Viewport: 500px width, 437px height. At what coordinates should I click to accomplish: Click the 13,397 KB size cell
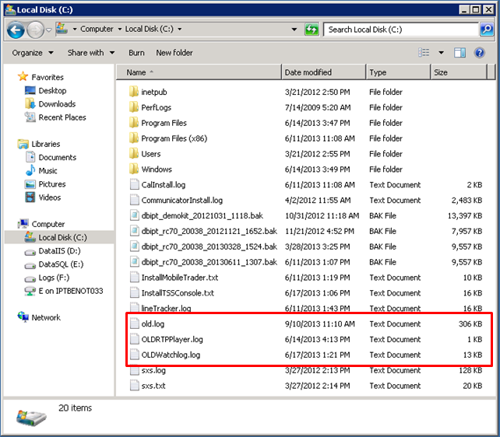pos(465,215)
